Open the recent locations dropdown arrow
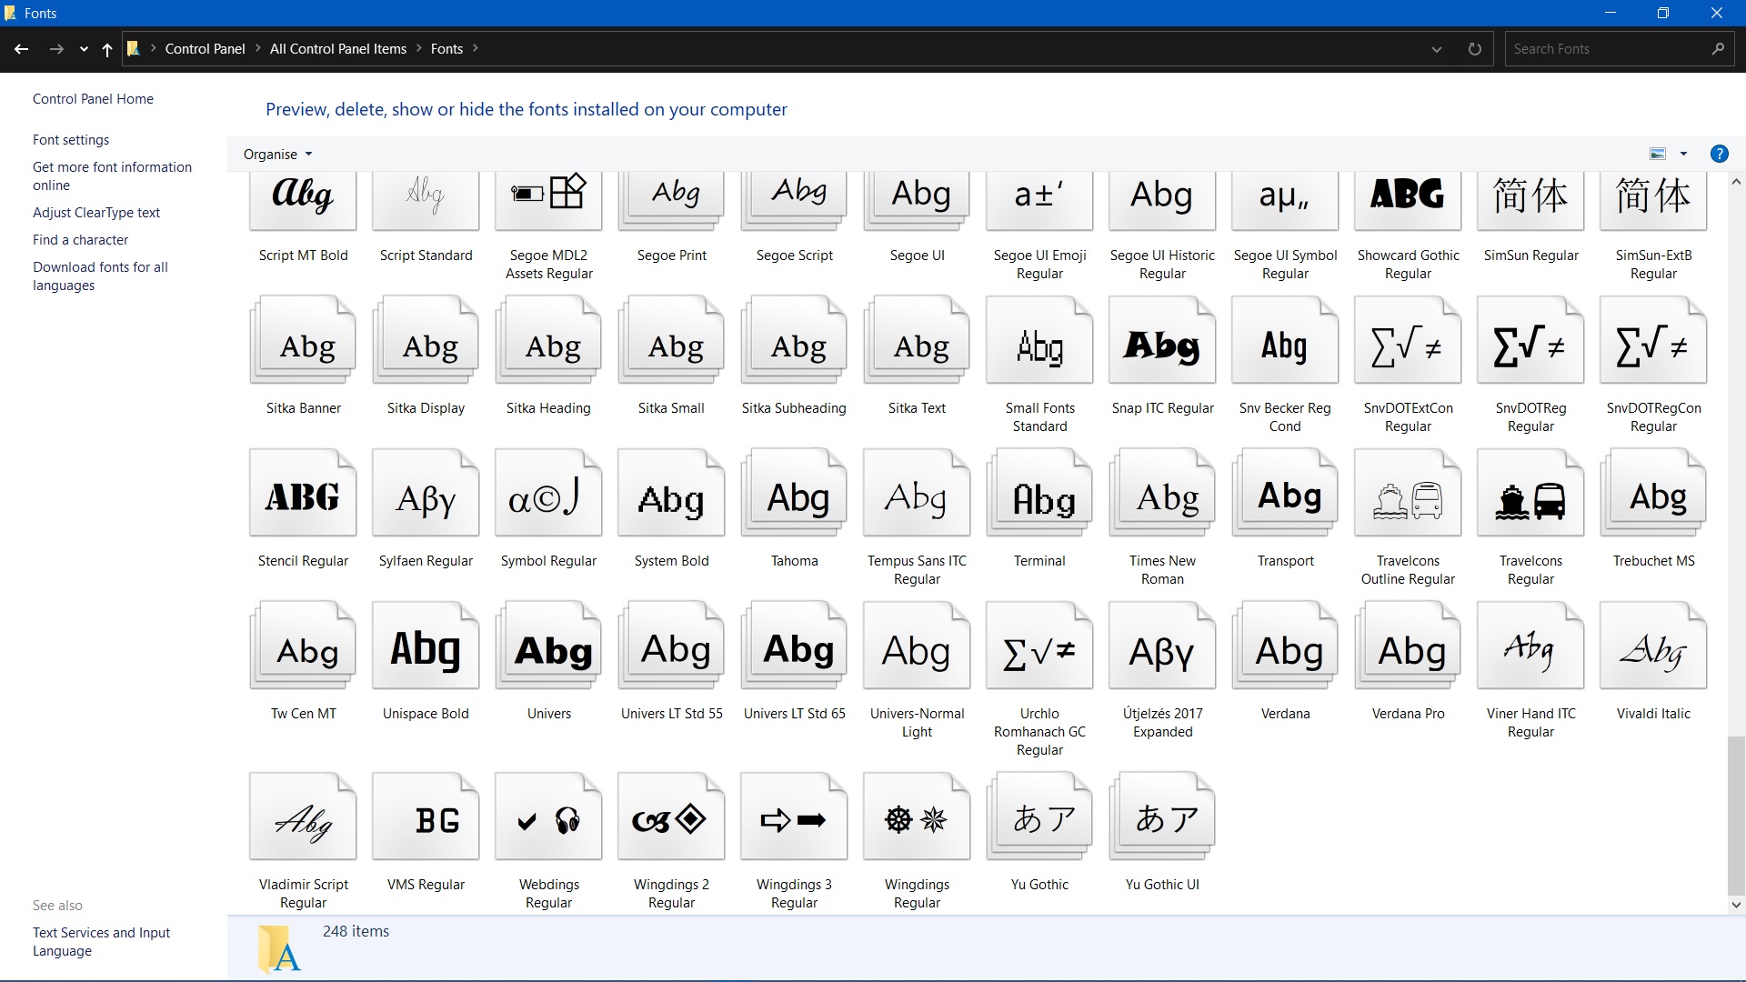The height and width of the screenshot is (982, 1746). coord(84,49)
